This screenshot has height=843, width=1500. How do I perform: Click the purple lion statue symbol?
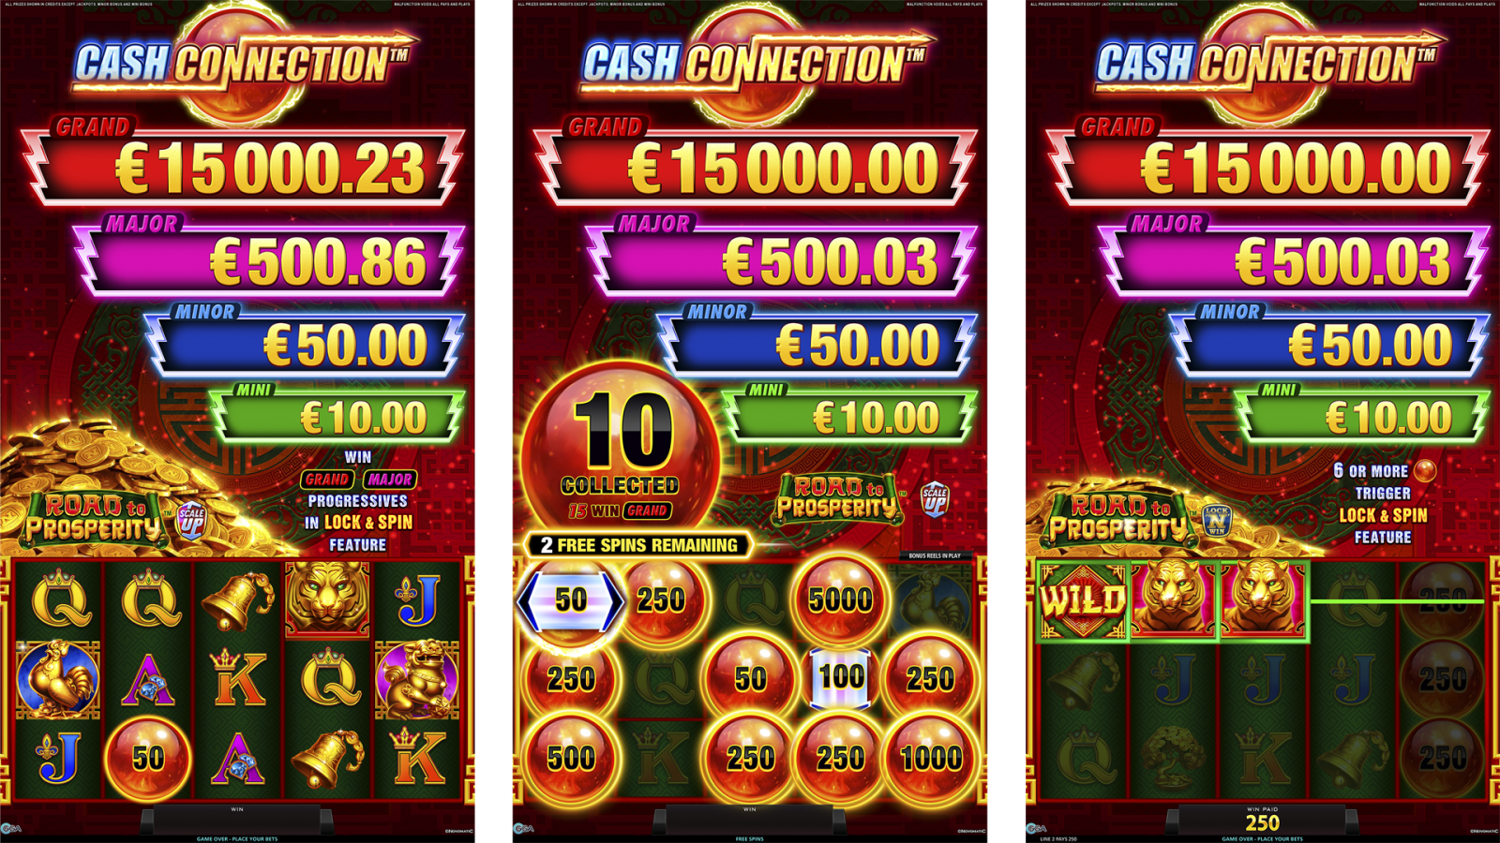pos(416,679)
